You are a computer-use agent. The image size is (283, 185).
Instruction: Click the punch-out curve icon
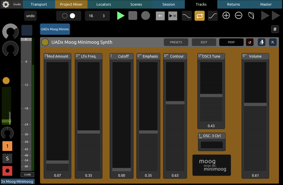click(187, 16)
